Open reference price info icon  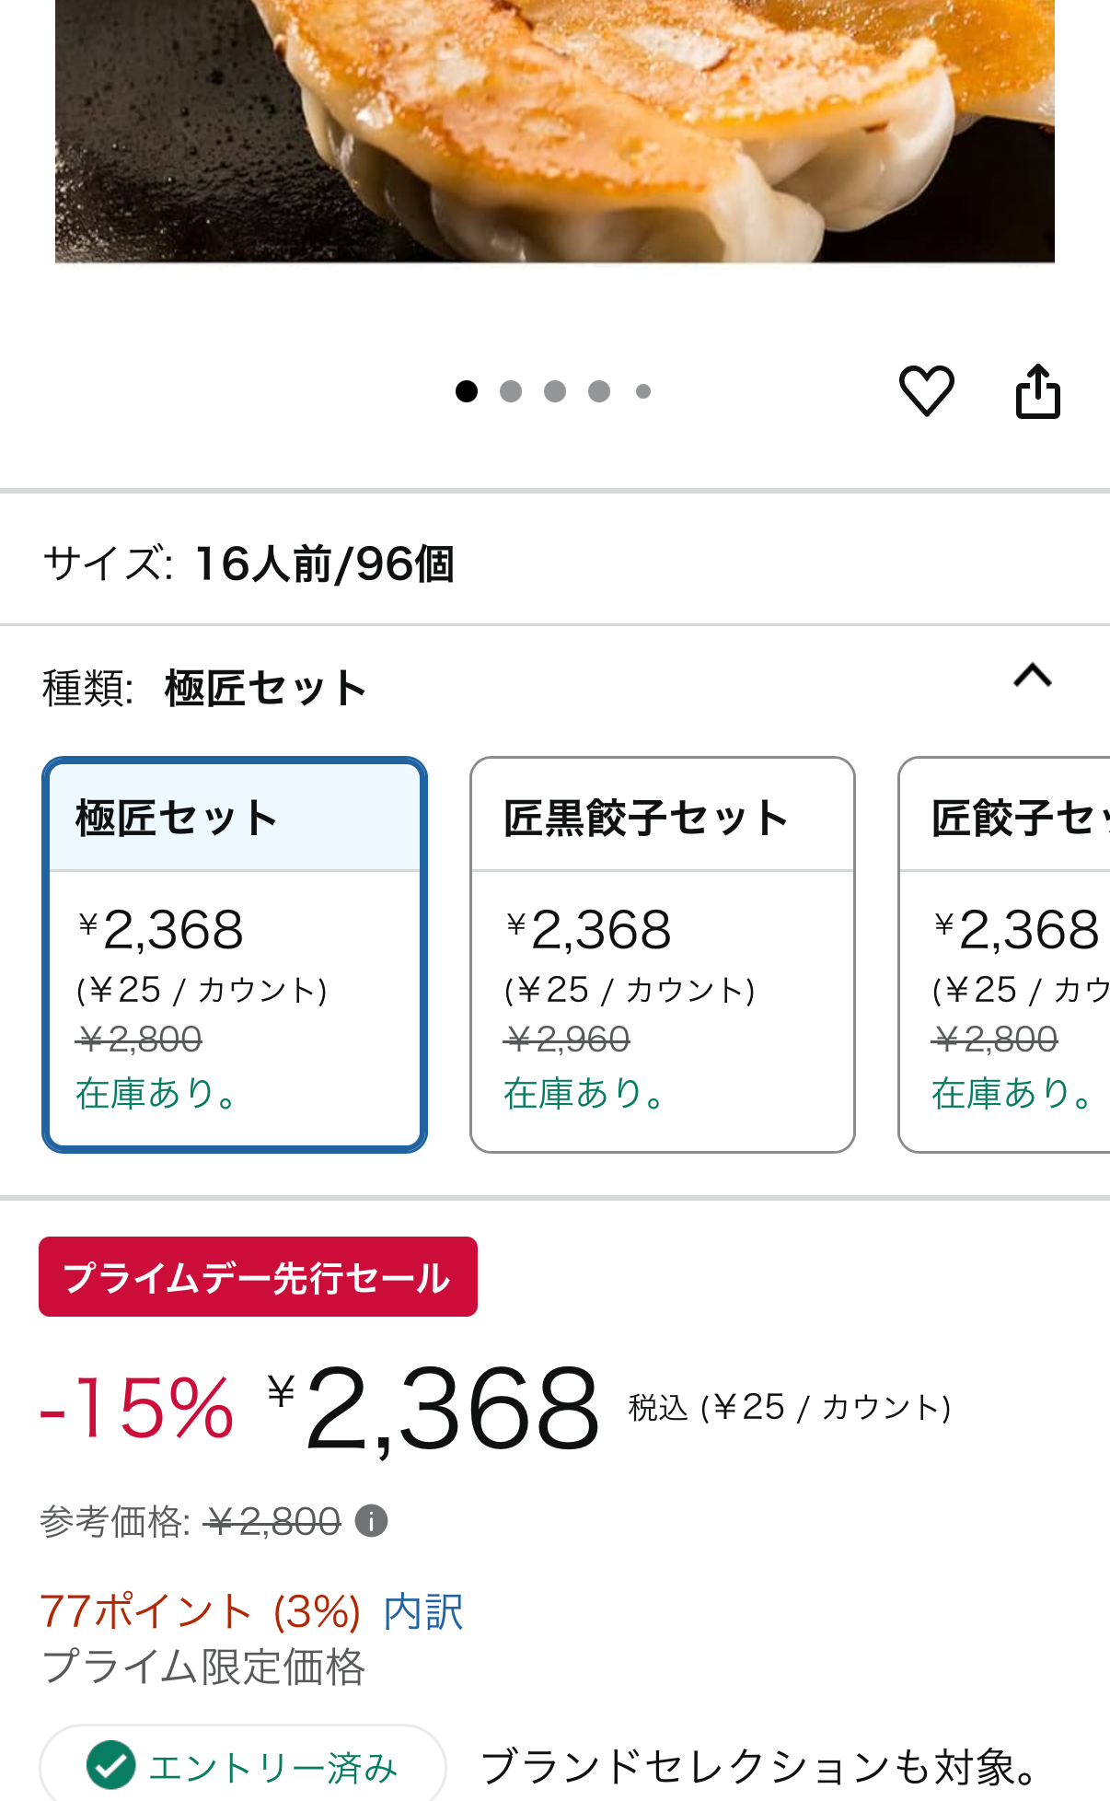click(372, 1521)
